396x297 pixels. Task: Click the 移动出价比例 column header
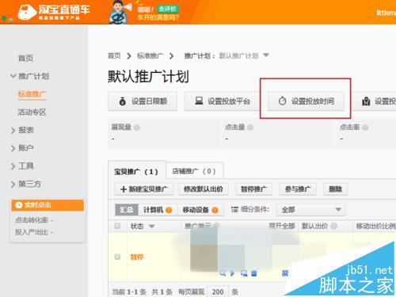[x=375, y=226]
